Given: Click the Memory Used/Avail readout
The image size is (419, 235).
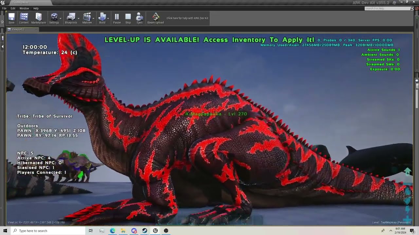Looking at the screenshot, I should tap(327, 45).
